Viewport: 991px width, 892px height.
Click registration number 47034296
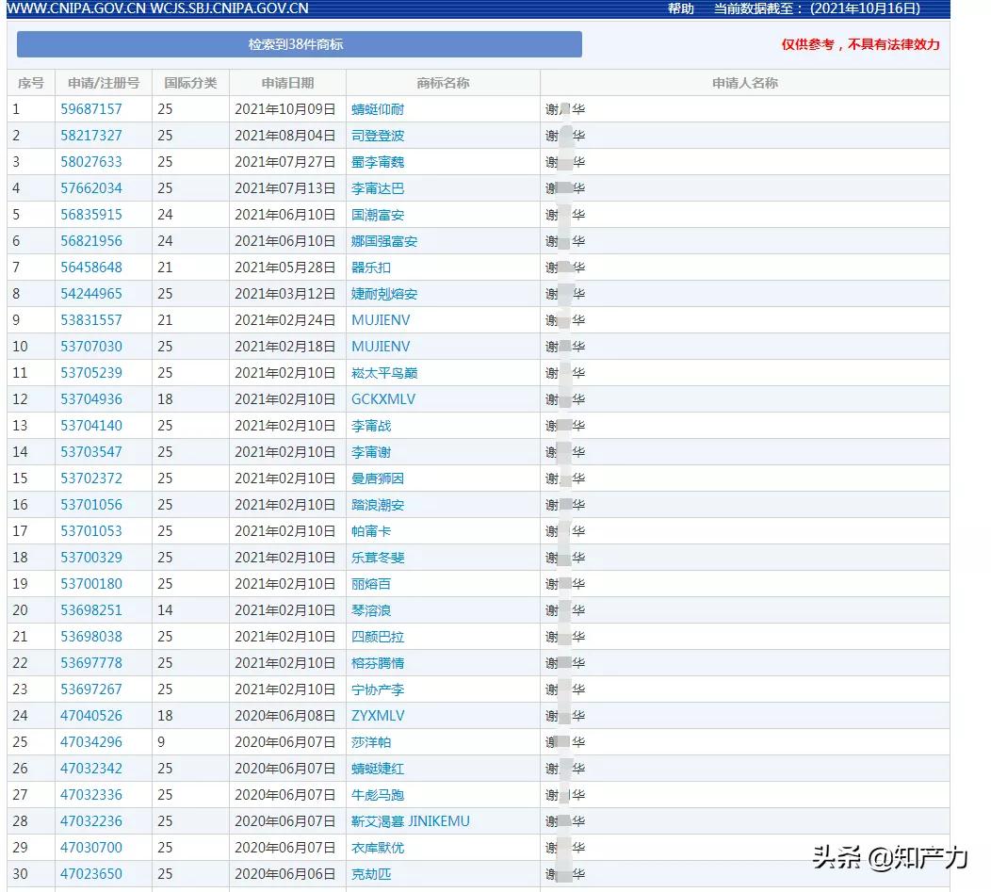click(x=91, y=741)
